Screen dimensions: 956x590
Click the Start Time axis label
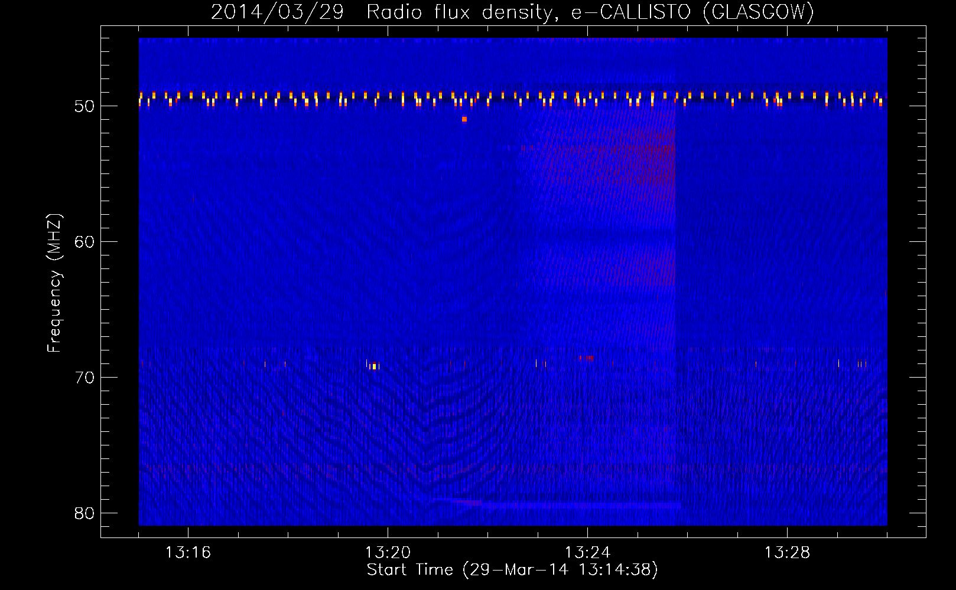point(512,570)
